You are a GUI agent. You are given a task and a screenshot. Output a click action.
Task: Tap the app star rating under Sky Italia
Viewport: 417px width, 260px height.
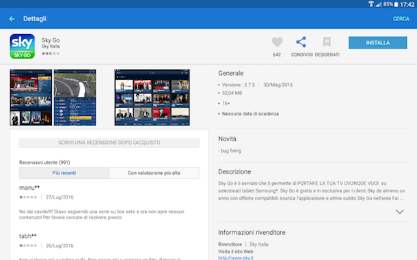51,53
